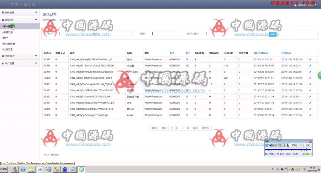Focus the 账户id search input field
The height and width of the screenshot is (173, 321).
click(119, 34)
